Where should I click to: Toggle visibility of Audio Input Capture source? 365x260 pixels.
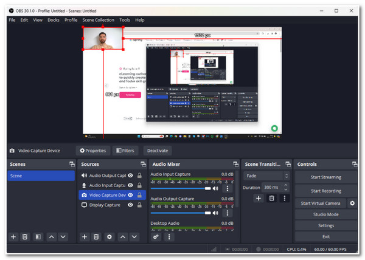(x=130, y=185)
